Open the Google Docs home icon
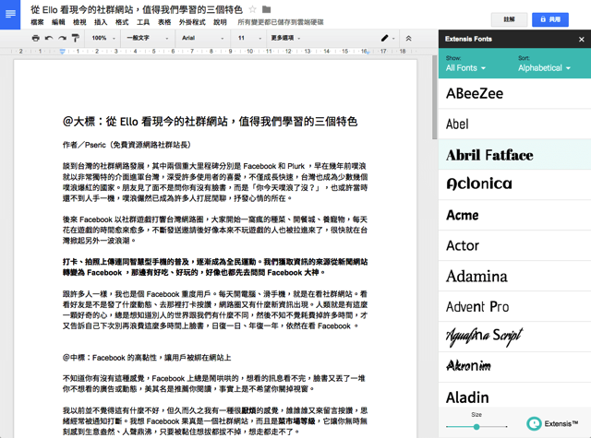 tap(10, 15)
